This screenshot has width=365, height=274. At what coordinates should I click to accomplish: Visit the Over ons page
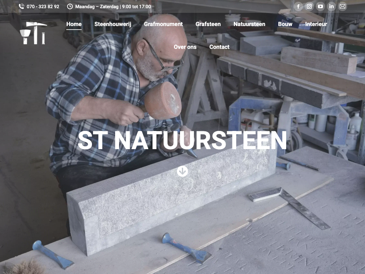click(185, 47)
